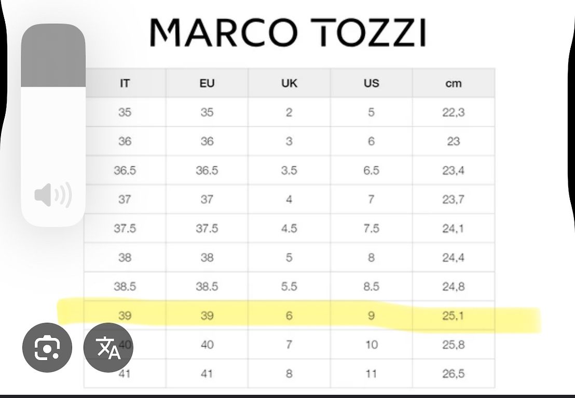Viewport: 575px width, 398px height.
Task: Click the 22,3 cm cell
Action: (453, 112)
